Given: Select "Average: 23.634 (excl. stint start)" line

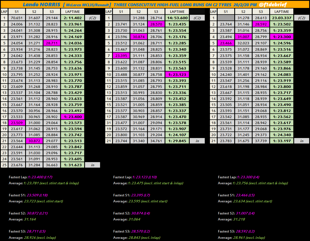Looking at the screenshot, I should [245, 201].
